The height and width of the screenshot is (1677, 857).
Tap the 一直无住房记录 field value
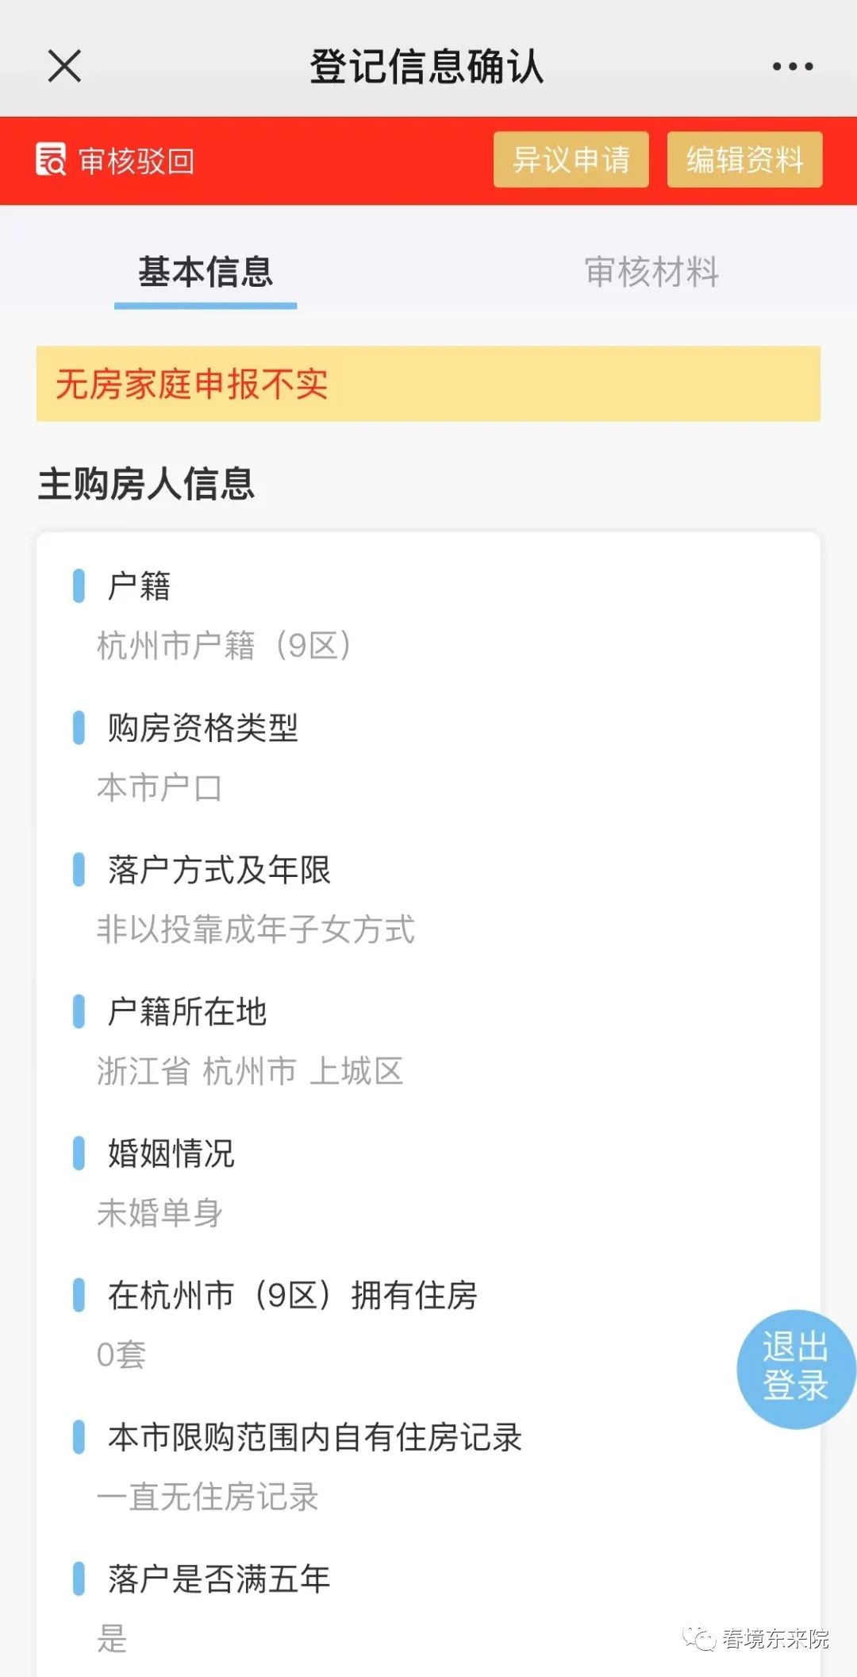(x=207, y=1497)
